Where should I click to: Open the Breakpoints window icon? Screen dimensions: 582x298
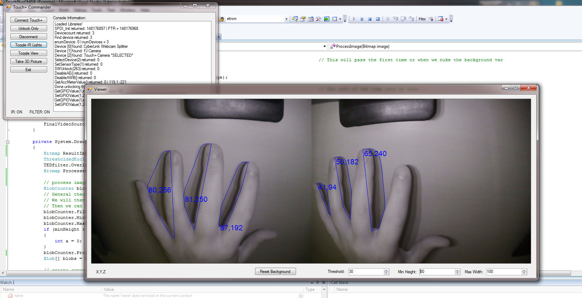[441, 19]
